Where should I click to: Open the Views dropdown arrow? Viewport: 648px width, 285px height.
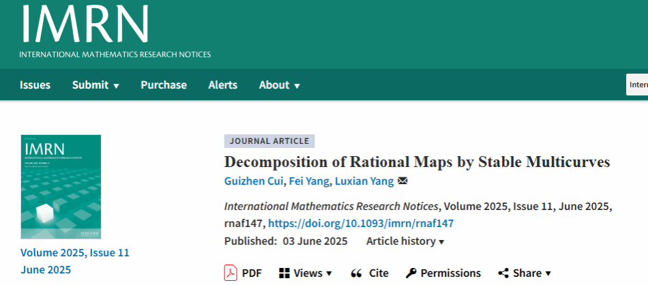(329, 273)
